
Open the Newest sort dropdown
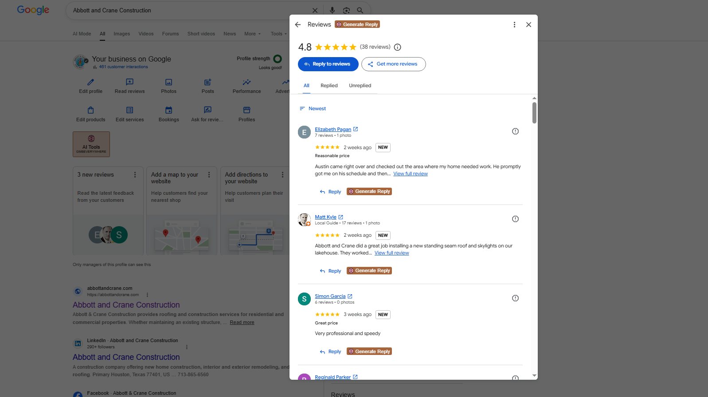pyautogui.click(x=313, y=108)
